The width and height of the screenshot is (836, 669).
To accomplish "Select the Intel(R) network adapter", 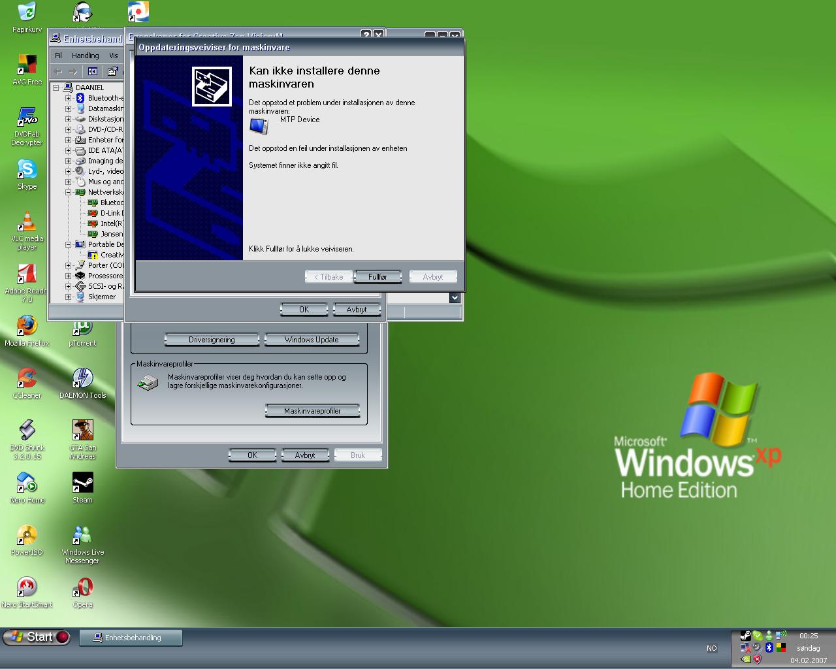I will pos(112,223).
